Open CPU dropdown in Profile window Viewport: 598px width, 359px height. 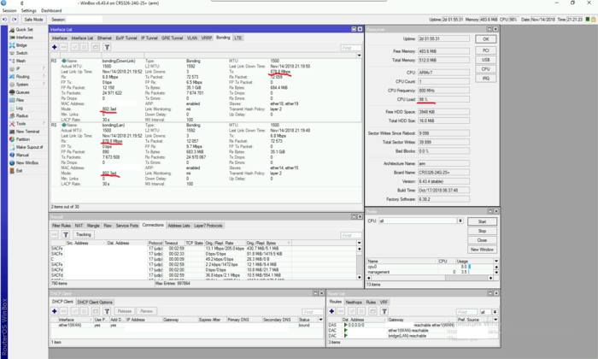[x=460, y=221]
